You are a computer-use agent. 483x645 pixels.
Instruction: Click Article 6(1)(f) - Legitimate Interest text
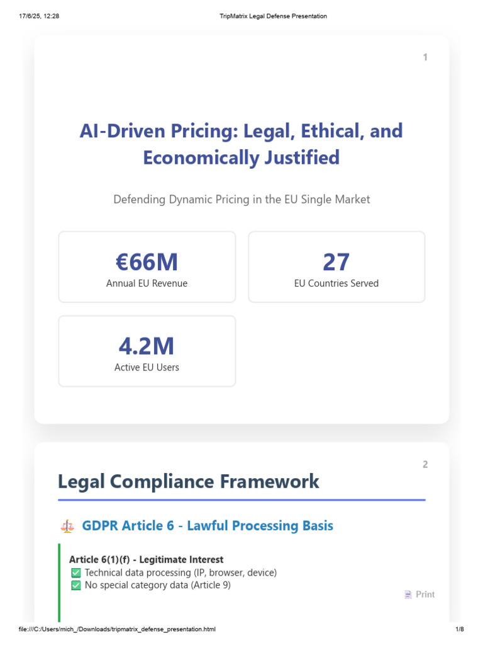(146, 559)
